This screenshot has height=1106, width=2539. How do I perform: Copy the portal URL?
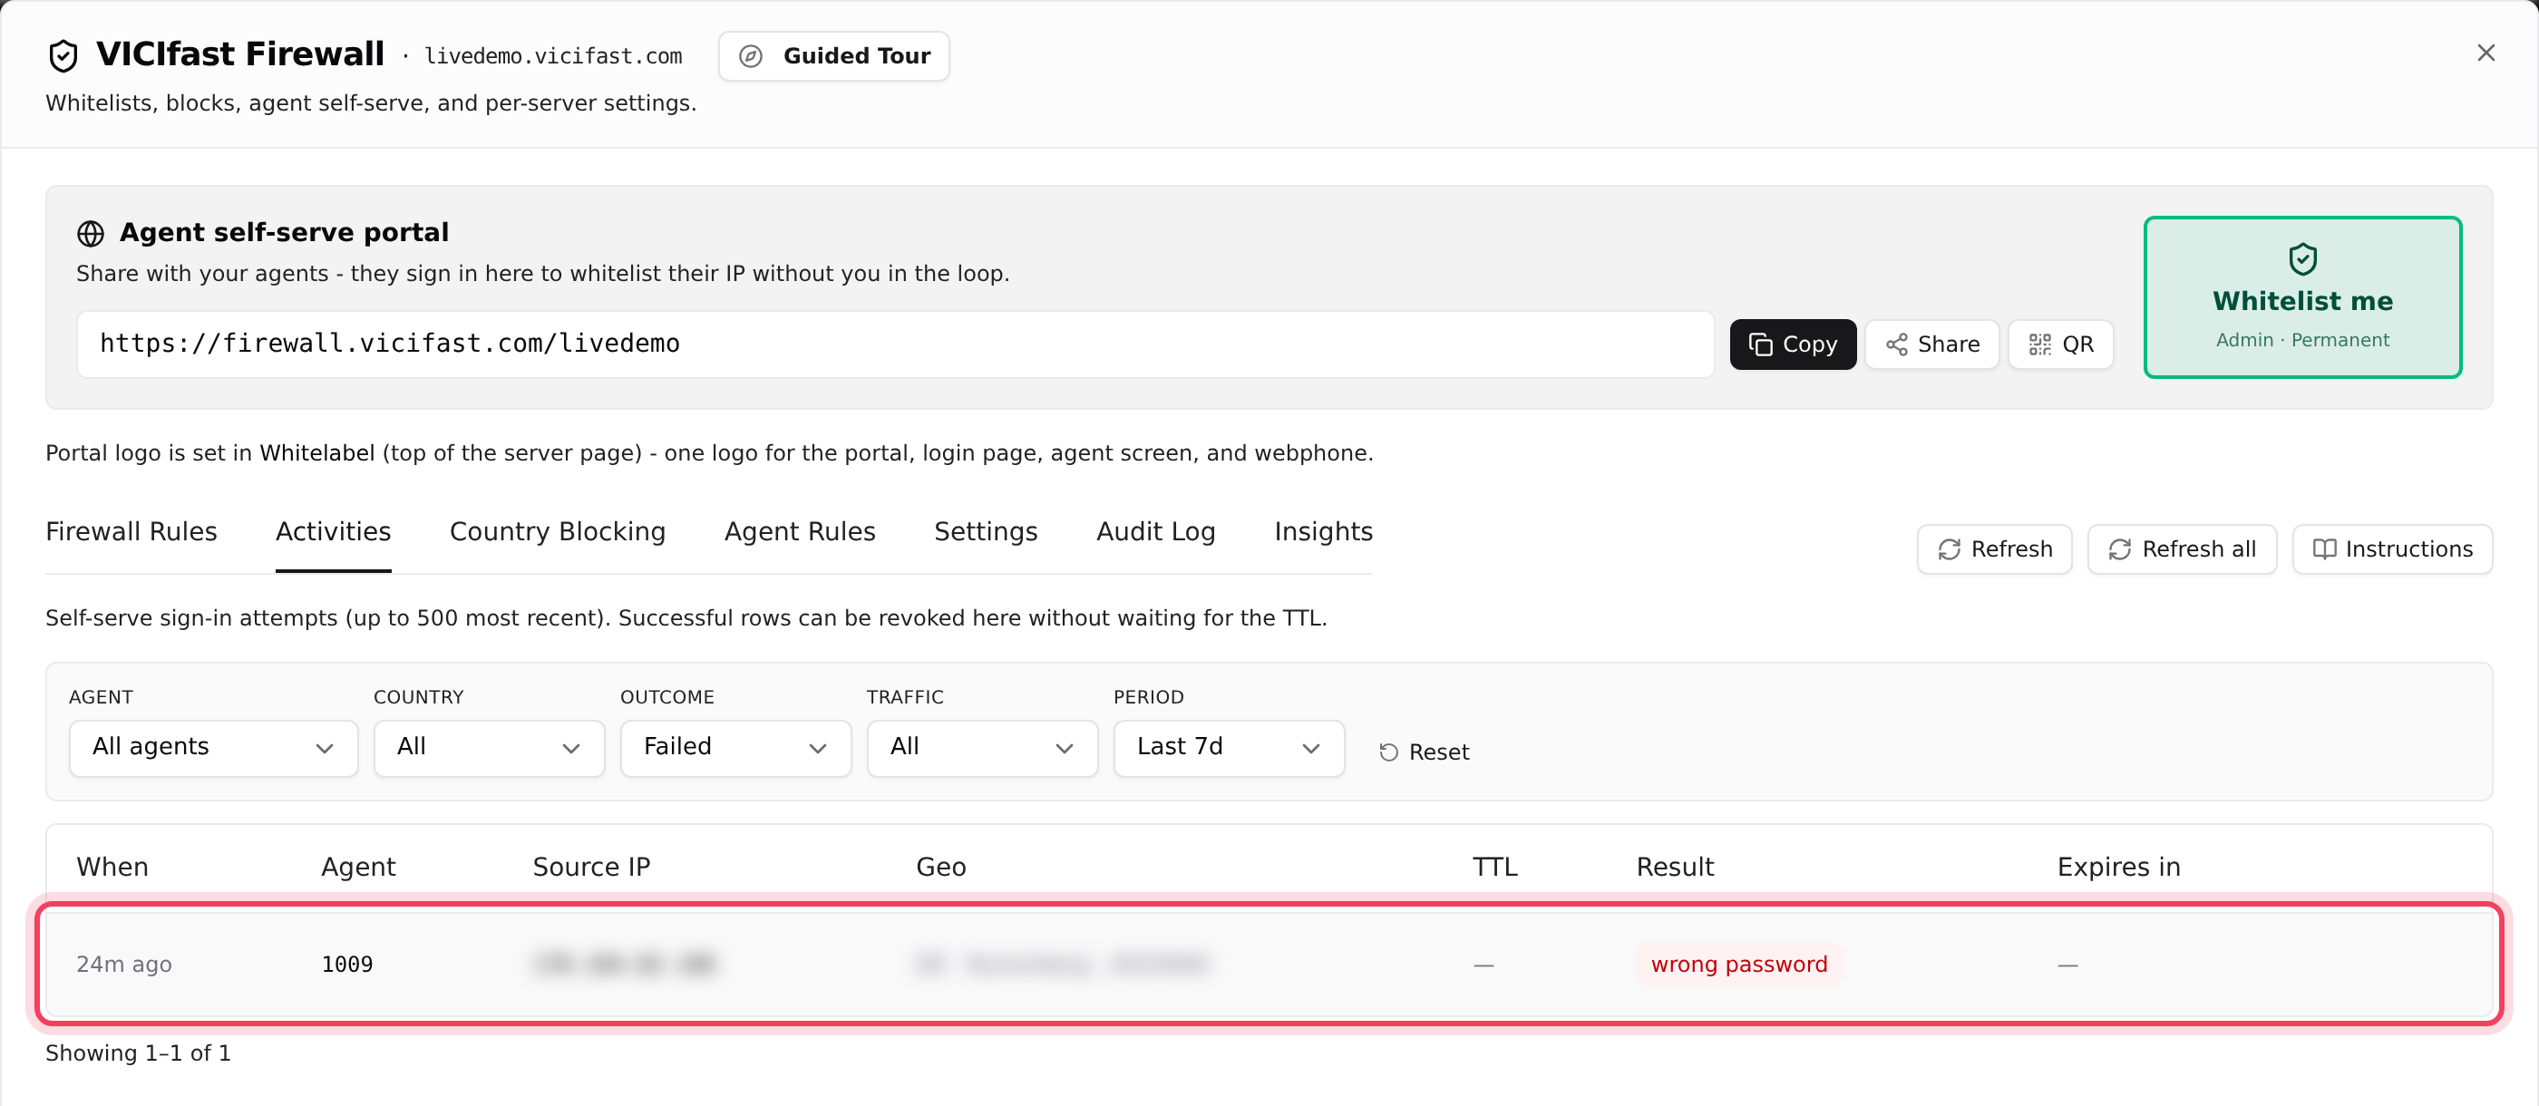click(x=1793, y=344)
